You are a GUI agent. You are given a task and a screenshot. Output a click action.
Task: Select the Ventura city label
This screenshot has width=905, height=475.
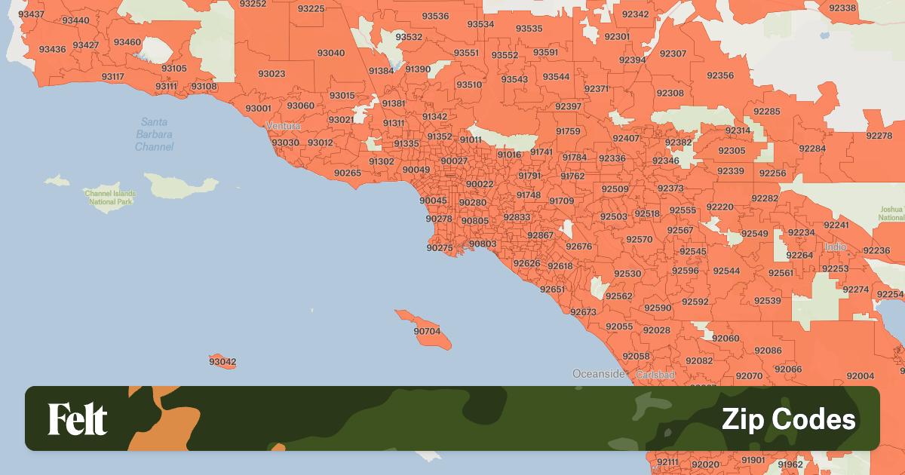pos(283,126)
